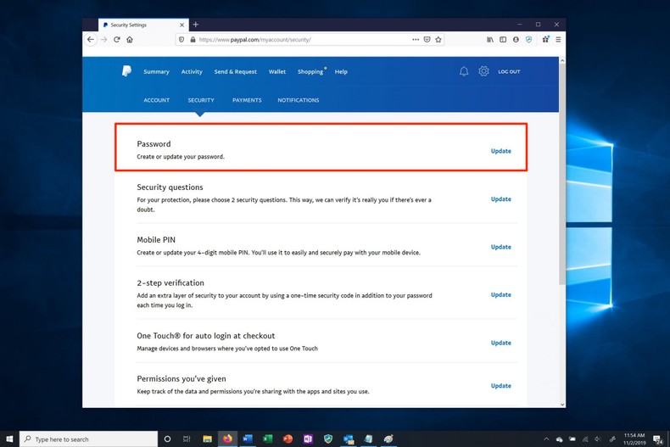Go to the browser home page icon

coord(130,40)
